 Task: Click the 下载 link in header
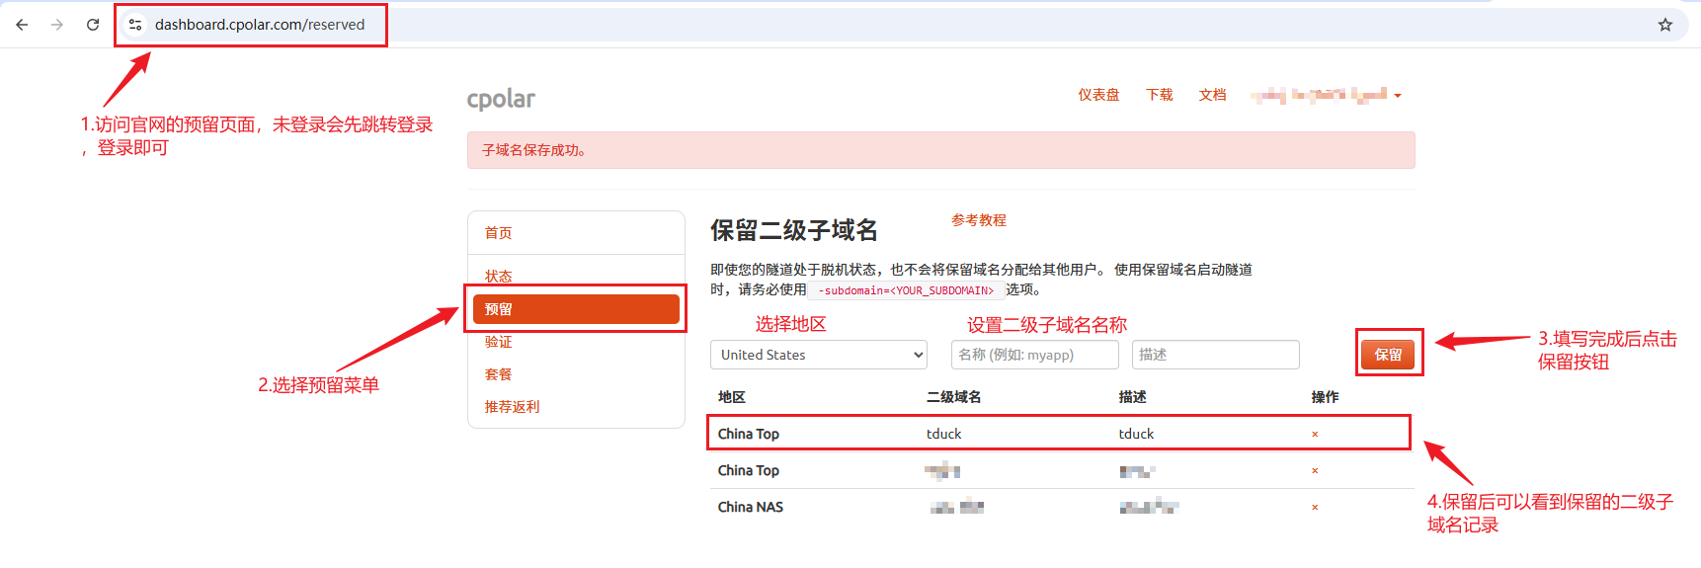point(1160,95)
